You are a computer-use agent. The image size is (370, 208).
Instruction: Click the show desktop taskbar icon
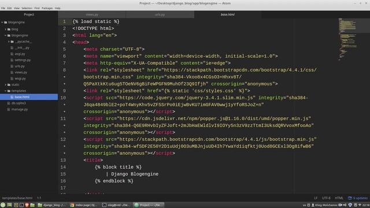(x=9, y=205)
